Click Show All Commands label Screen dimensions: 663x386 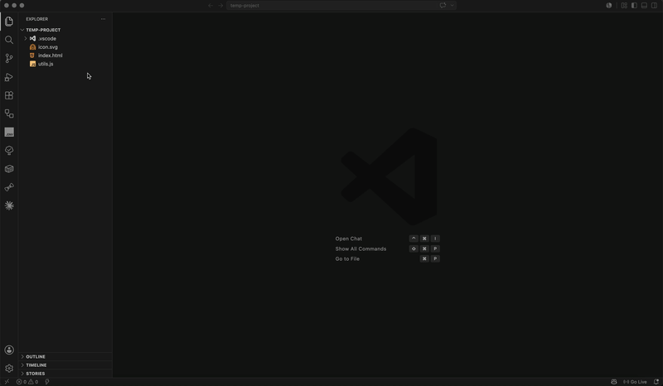click(361, 248)
